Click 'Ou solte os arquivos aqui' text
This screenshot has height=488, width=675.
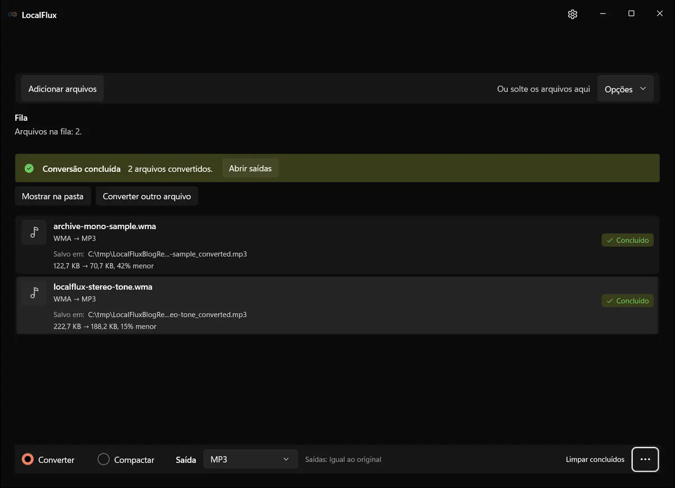[x=543, y=89]
